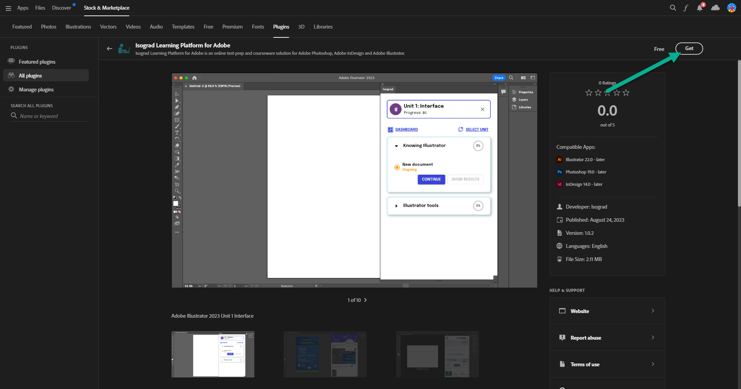This screenshot has width=741, height=389.
Task: Click the Report abuse flag icon
Action: tap(562, 337)
